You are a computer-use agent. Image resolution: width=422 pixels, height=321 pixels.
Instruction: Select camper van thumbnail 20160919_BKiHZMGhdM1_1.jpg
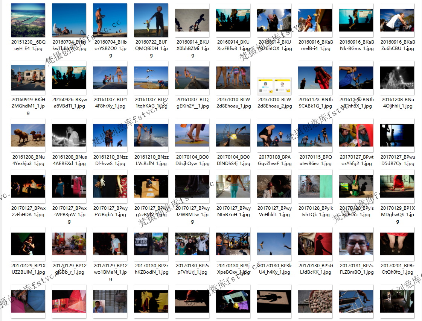(x=28, y=78)
